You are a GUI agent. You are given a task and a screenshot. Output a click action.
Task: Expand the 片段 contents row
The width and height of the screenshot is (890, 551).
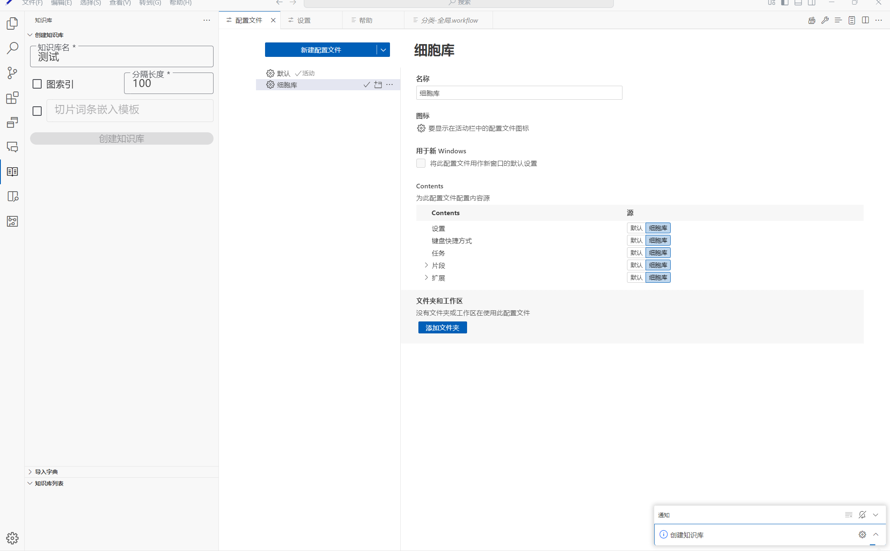click(426, 265)
